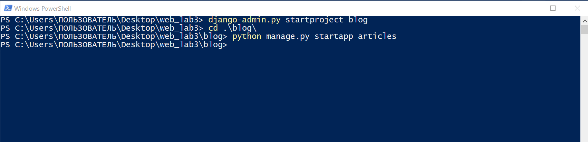Click the Windows PowerShell title text
The height and width of the screenshot is (142, 588).
(x=42, y=8)
